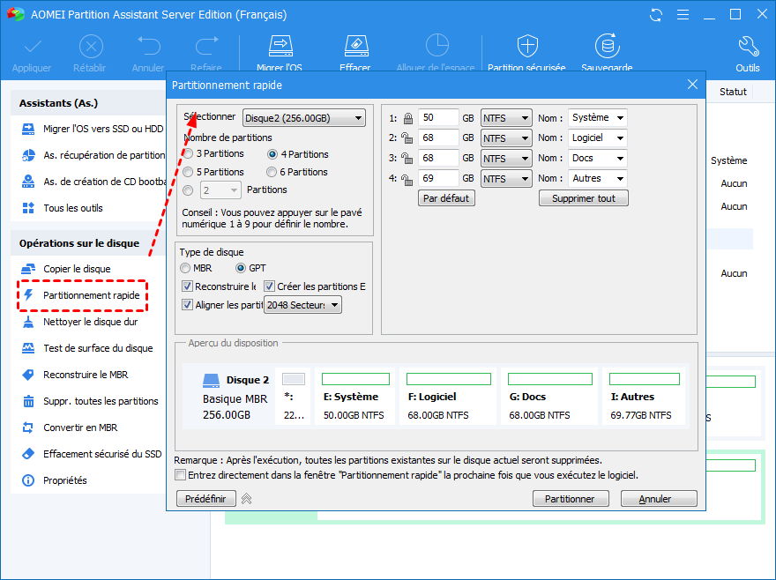
Task: Click the Allouer de l'espace icon
Action: pos(437,46)
